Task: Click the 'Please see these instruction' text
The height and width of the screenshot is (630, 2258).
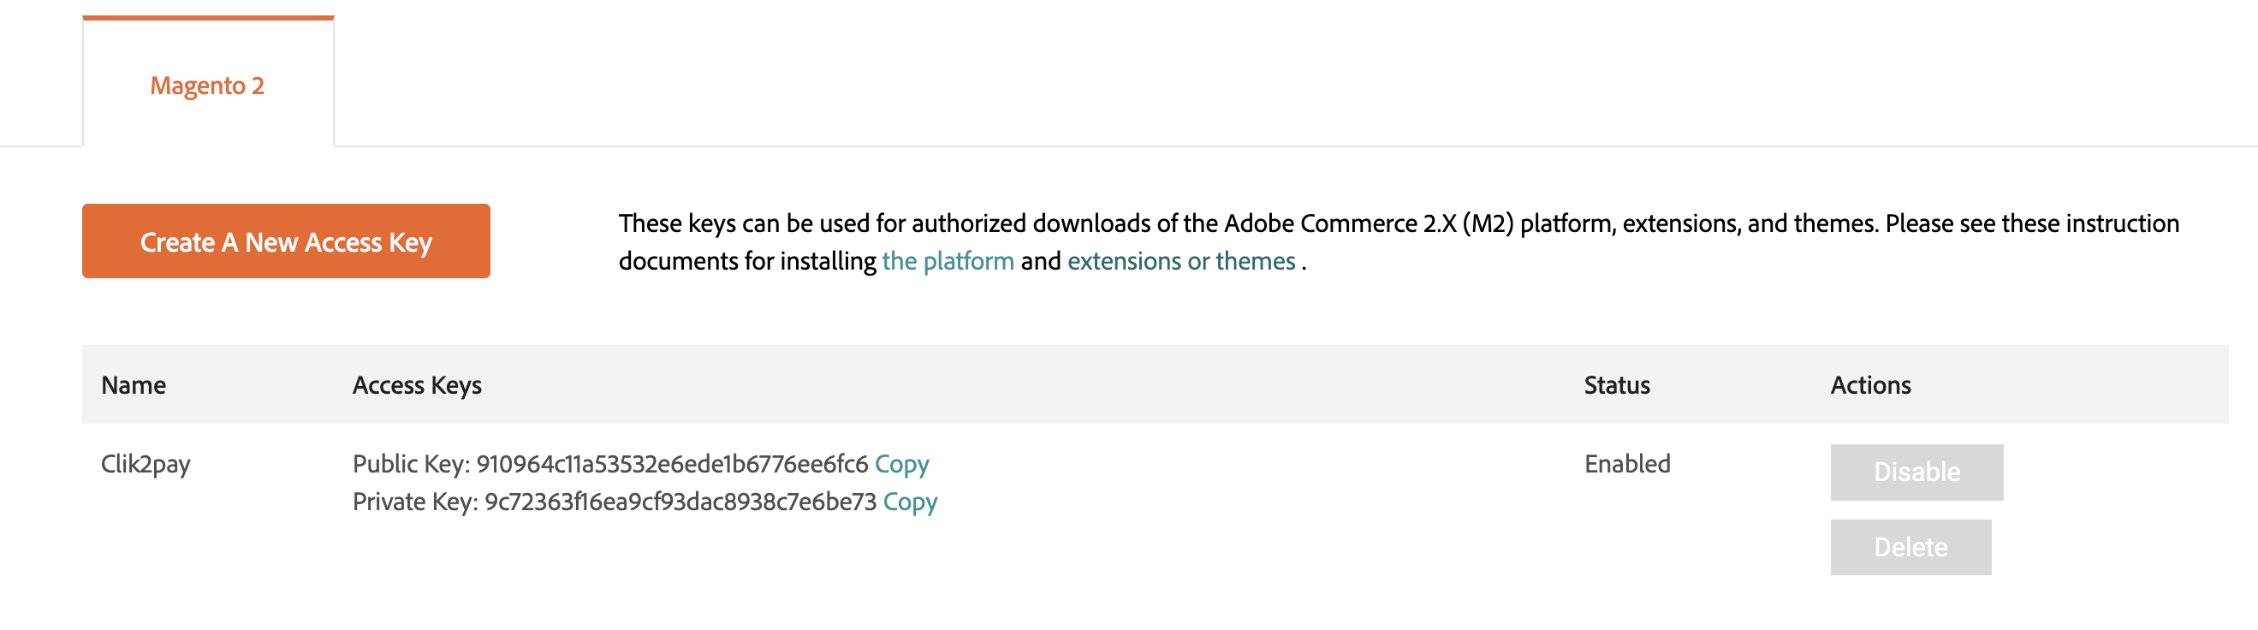Action: point(2032,223)
